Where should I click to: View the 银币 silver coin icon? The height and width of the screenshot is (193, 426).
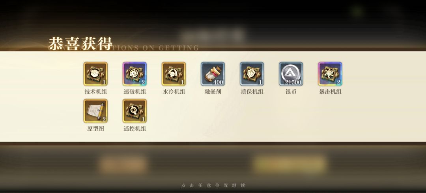click(x=291, y=74)
